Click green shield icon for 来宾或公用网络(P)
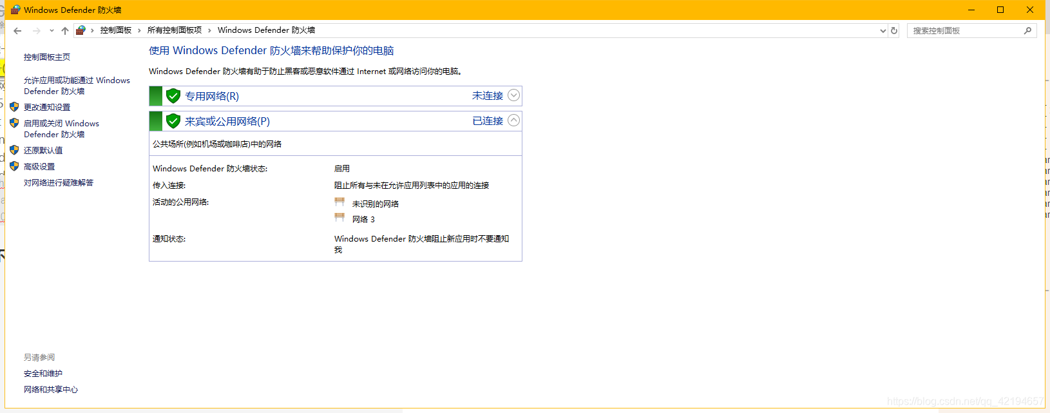Viewport: 1050px width, 413px height. pyautogui.click(x=173, y=121)
